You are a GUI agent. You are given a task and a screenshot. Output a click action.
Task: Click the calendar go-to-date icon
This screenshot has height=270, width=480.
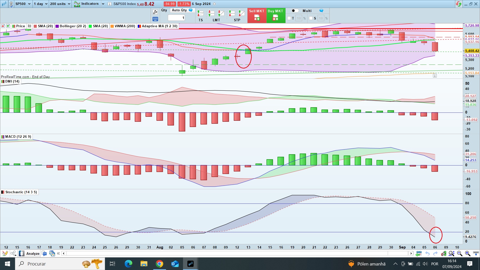pos(418,253)
